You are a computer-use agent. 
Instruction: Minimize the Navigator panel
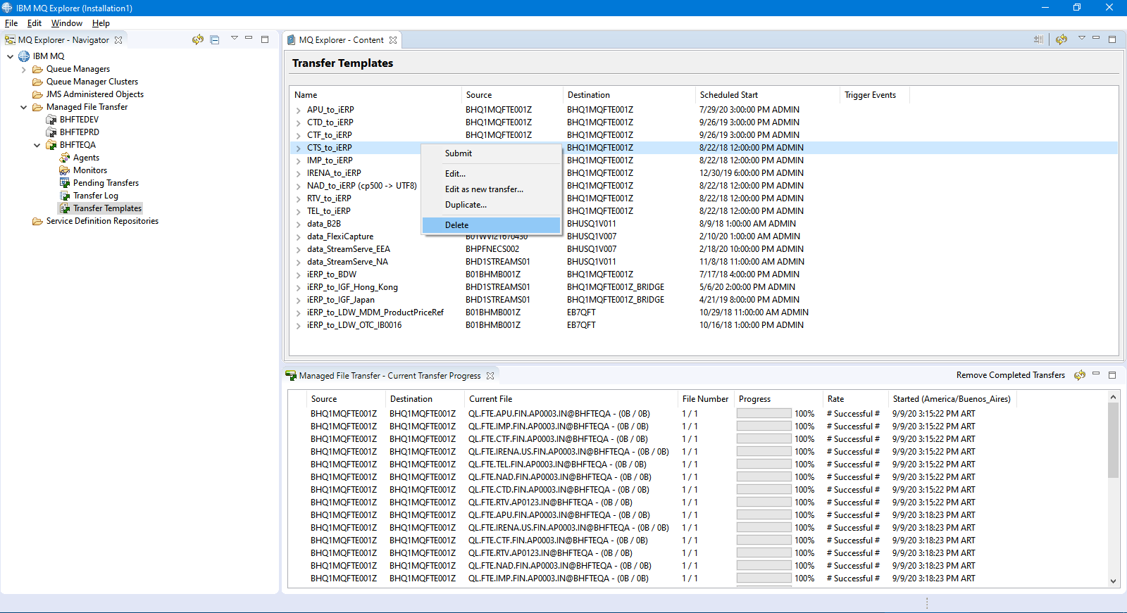click(249, 38)
